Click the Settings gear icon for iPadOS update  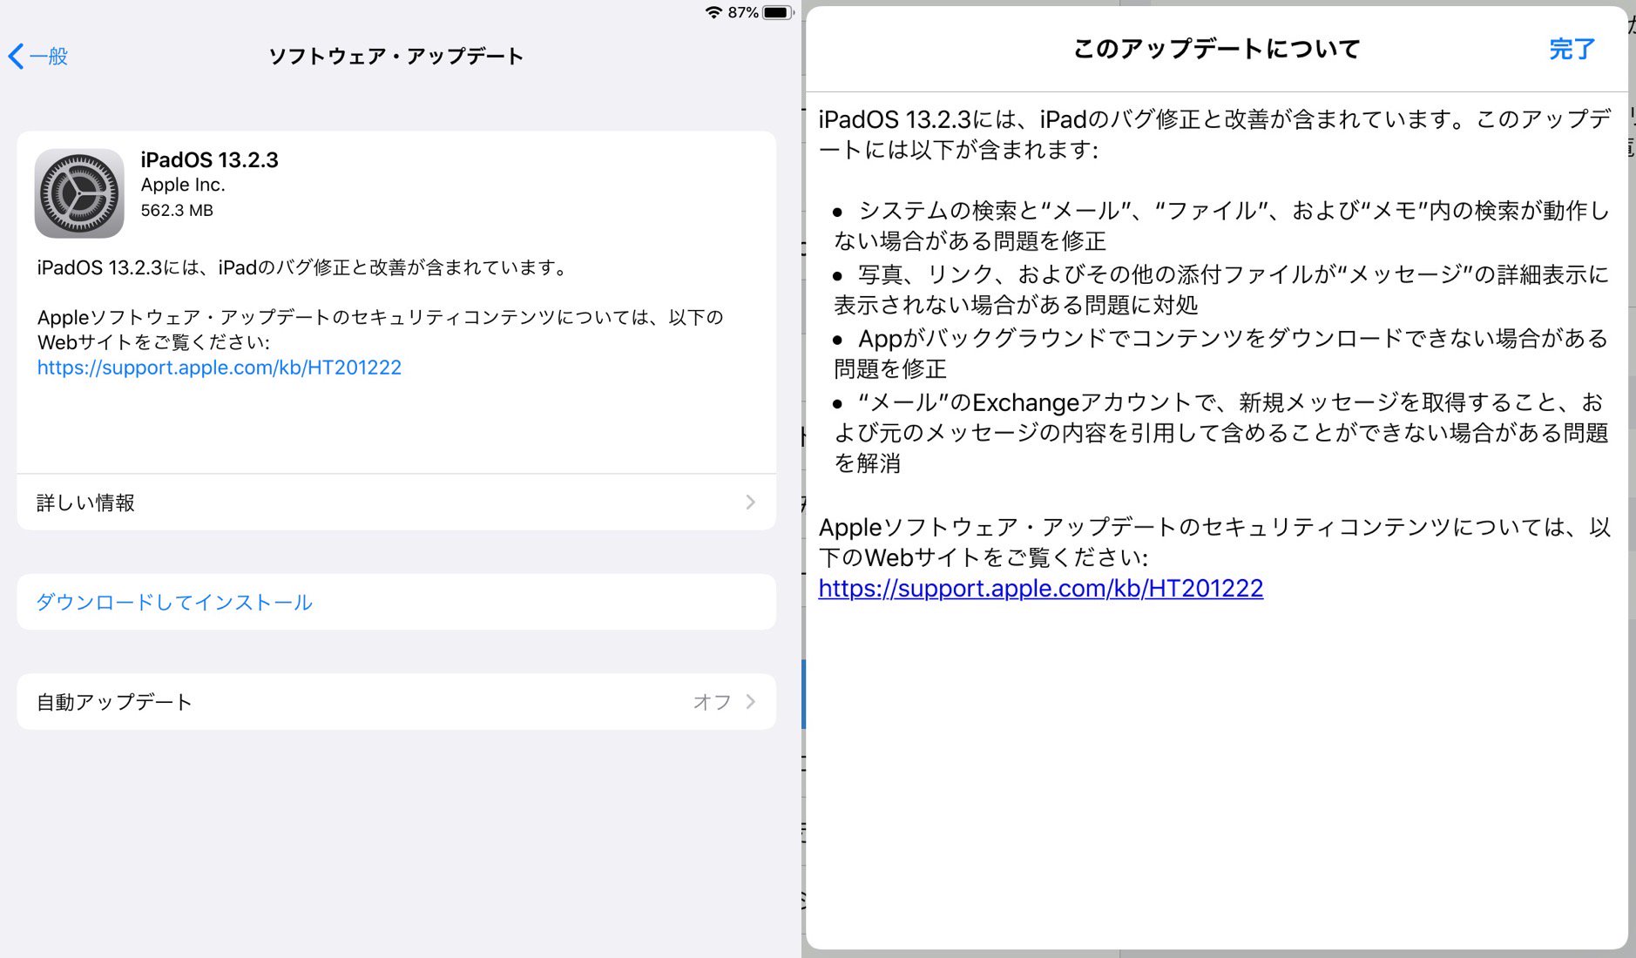[x=79, y=193]
